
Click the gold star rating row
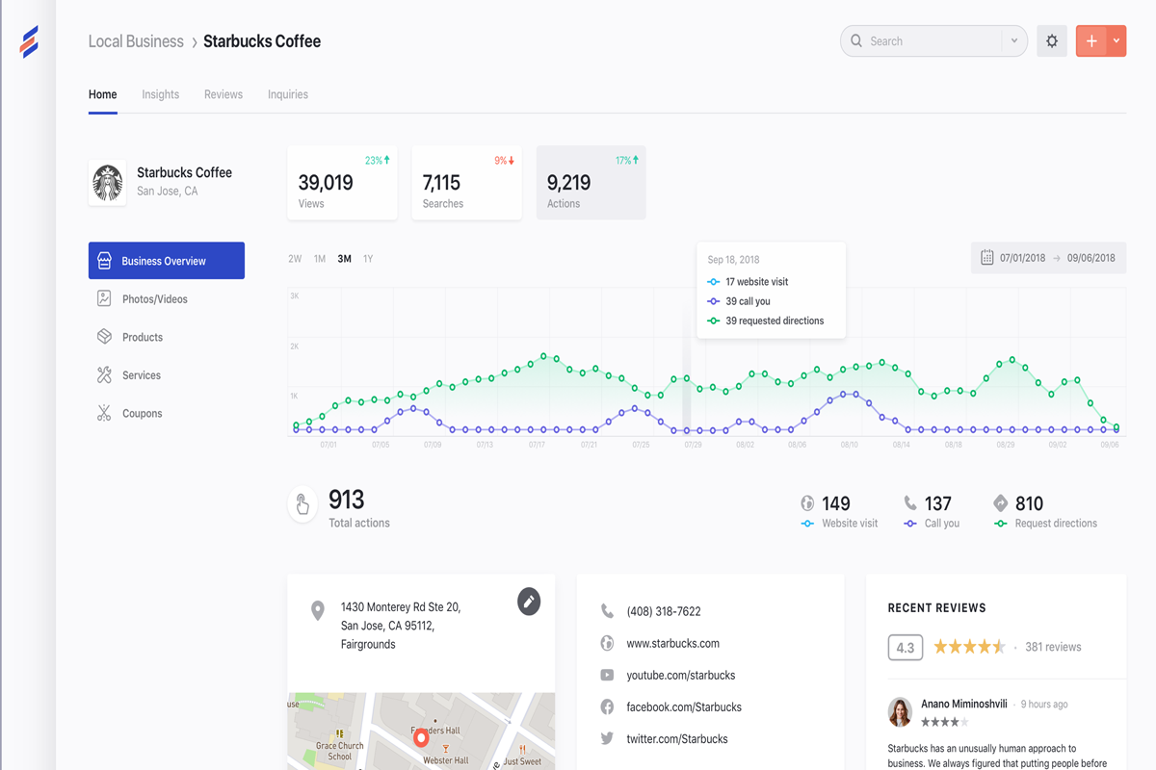969,647
